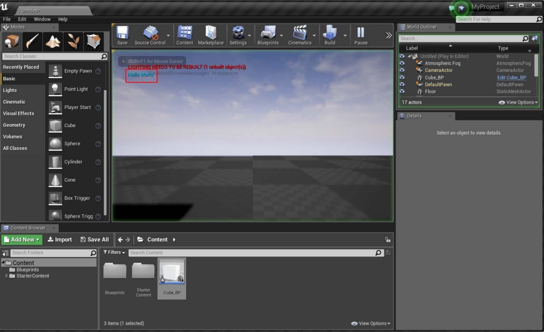Select the World Outliner tab
544x332 pixels.
click(x=426, y=27)
